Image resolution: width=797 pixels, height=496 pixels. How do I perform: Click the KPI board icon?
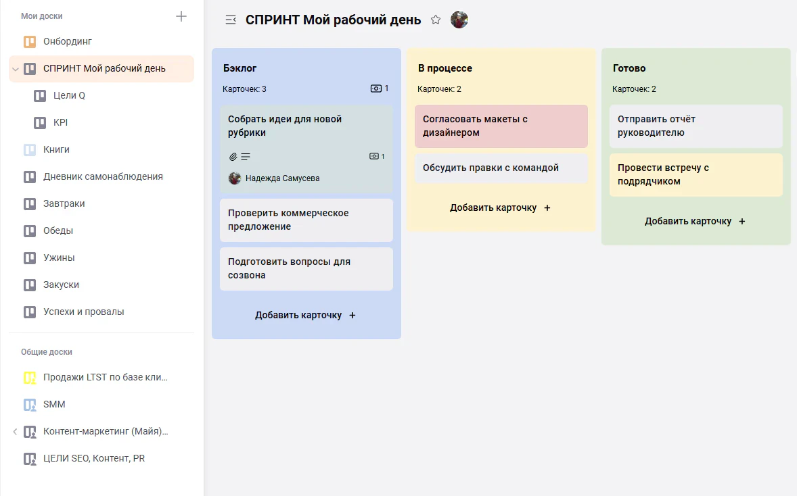40,122
